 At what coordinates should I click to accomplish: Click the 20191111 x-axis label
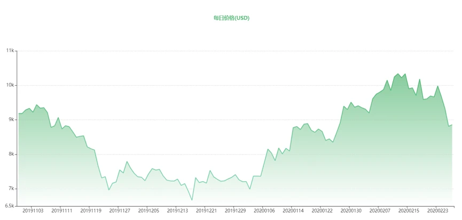point(62,211)
